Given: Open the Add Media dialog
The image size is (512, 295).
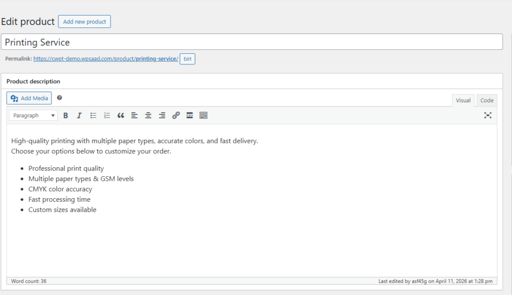Looking at the screenshot, I should pos(28,98).
